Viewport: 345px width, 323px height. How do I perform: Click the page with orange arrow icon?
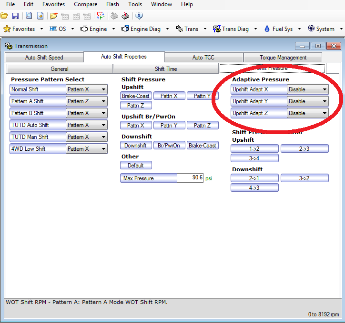pos(40,16)
